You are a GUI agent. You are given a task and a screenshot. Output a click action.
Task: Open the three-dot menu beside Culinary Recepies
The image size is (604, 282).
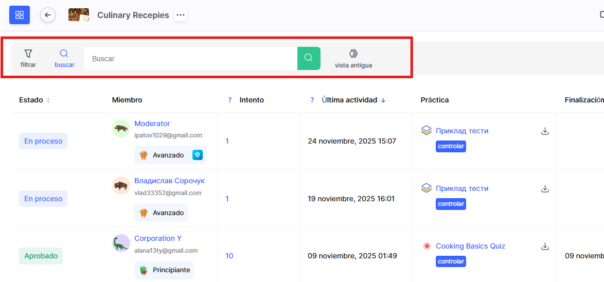(180, 15)
